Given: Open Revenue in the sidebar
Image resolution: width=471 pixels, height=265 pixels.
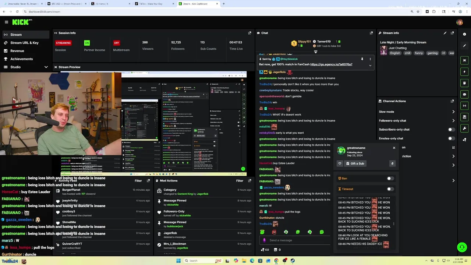Looking at the screenshot, I should pyautogui.click(x=25, y=51).
